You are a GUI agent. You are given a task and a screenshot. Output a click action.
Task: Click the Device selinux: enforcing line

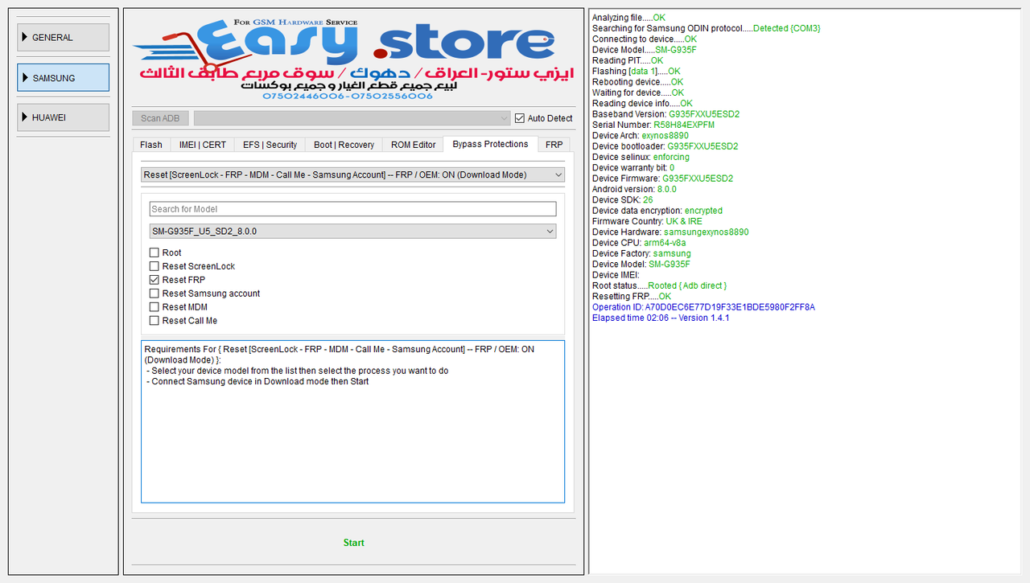coord(641,157)
